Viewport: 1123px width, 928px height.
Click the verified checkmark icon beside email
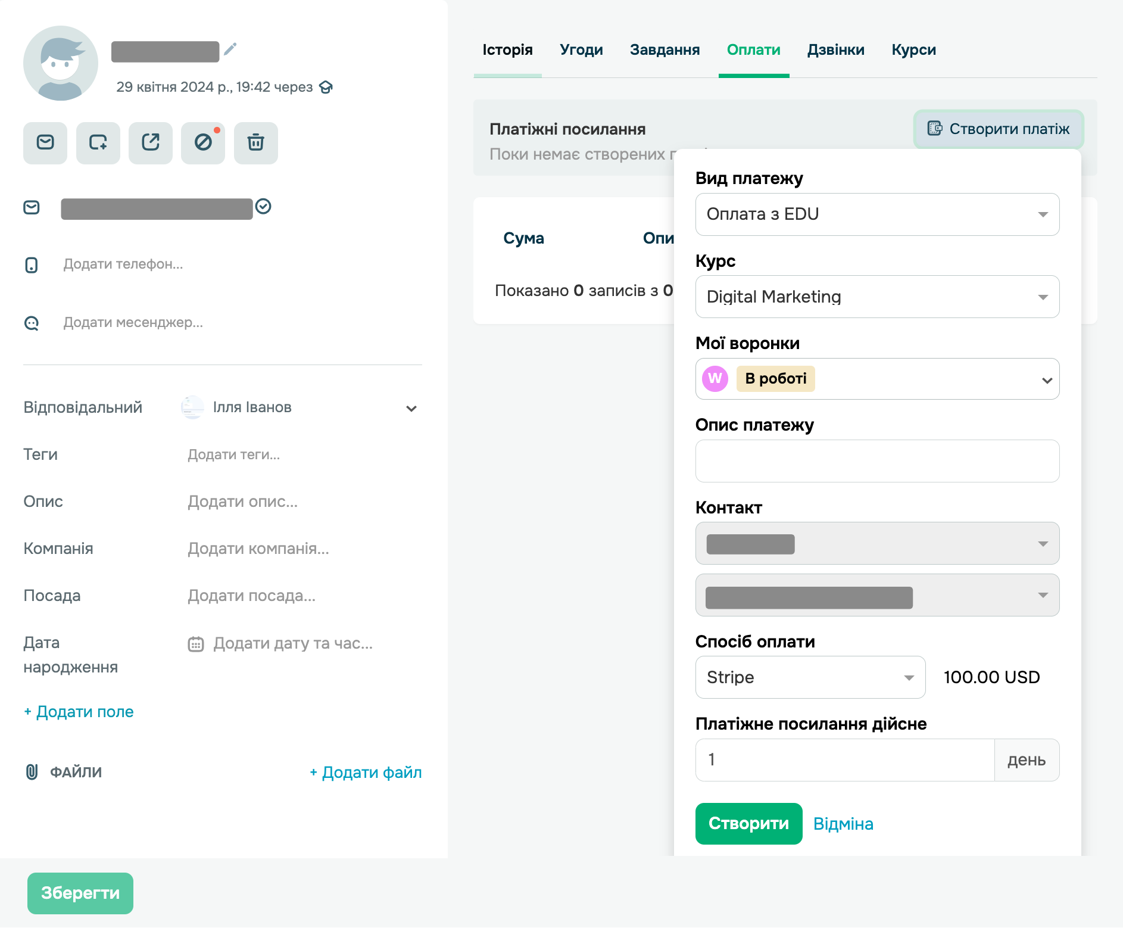click(x=263, y=207)
